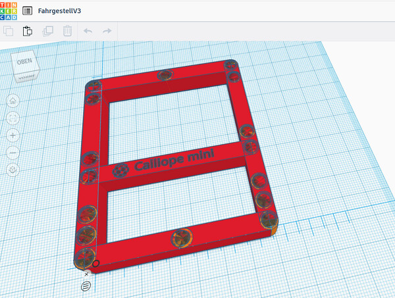Switch to orthographic view cube icon
The height and width of the screenshot is (298, 395).
point(13,170)
